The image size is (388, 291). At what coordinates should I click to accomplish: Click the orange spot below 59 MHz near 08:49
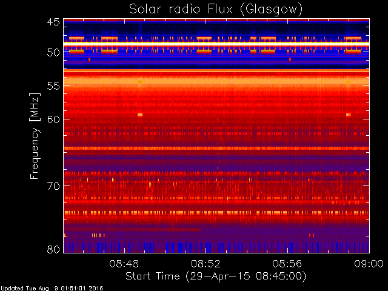[140, 114]
